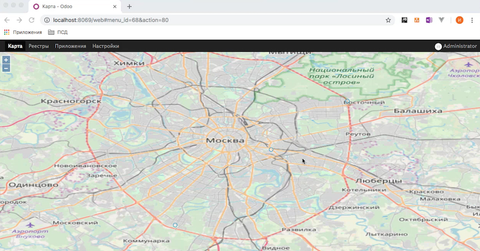Click the Реутов label on the map
The width and height of the screenshot is (480, 251).
coord(358,134)
